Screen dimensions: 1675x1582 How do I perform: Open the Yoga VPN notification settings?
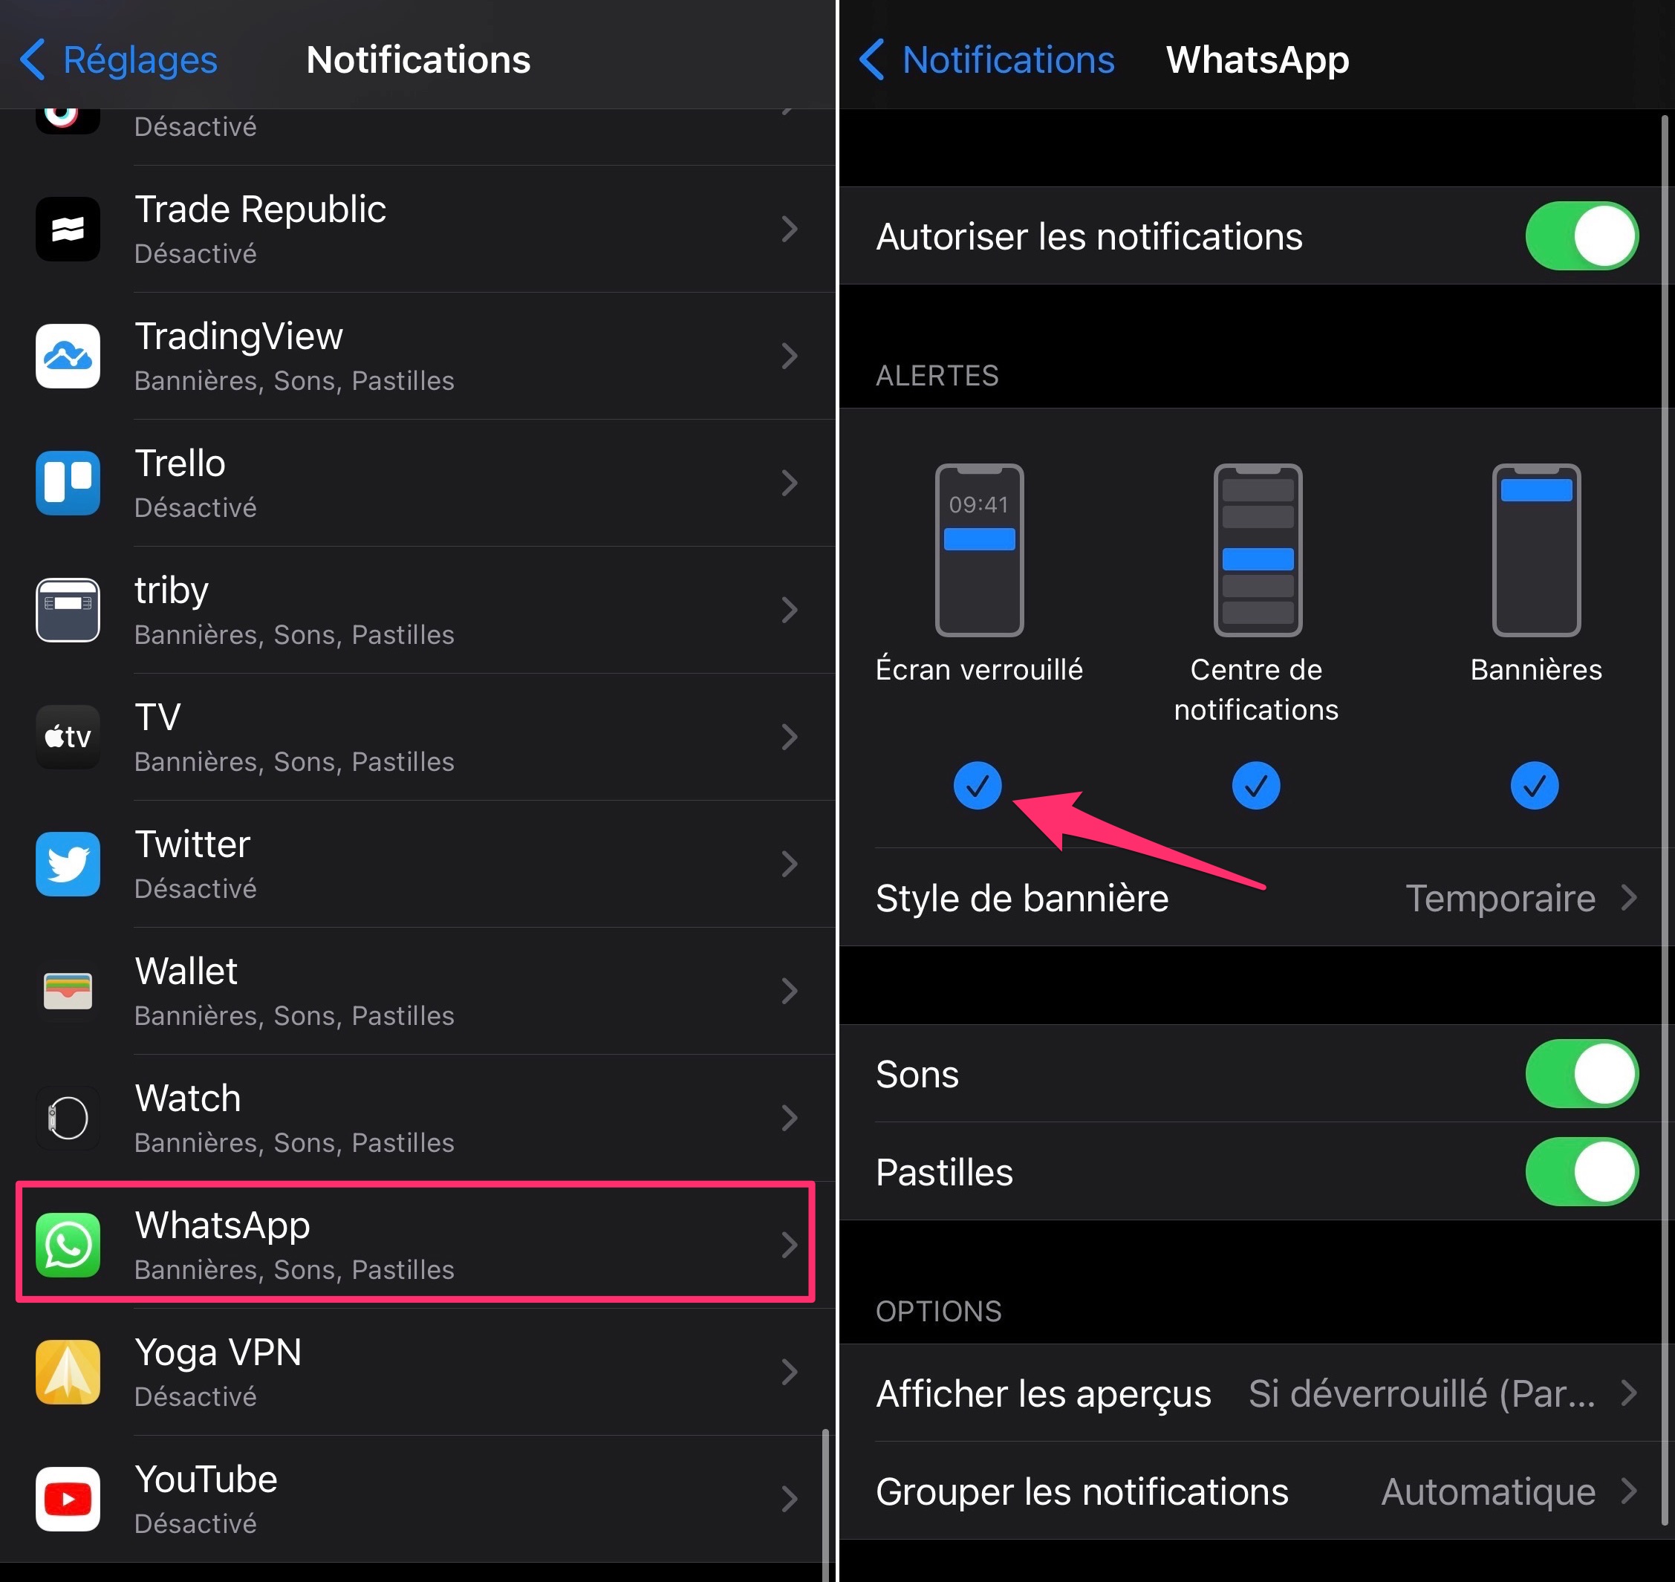click(418, 1372)
